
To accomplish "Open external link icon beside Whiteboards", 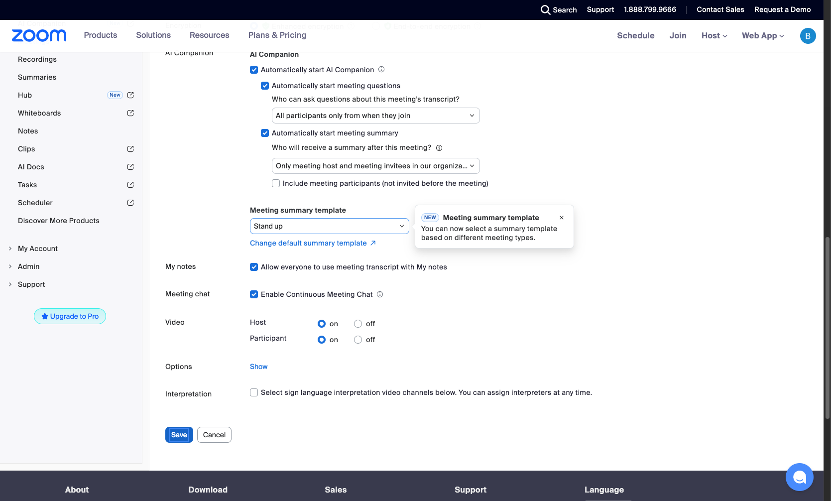I will click(130, 113).
